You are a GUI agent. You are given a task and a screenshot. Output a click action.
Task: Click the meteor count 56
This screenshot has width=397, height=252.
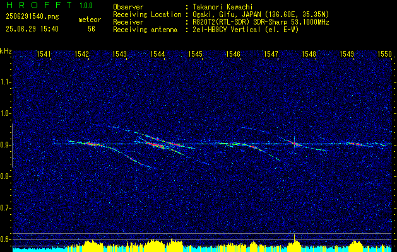coord(92,29)
